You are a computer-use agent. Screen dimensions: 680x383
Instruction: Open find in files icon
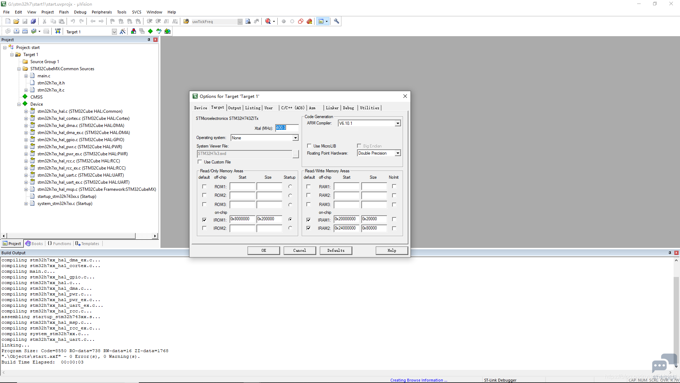pyautogui.click(x=186, y=21)
